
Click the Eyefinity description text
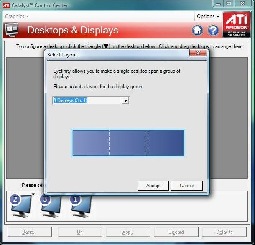click(117, 74)
